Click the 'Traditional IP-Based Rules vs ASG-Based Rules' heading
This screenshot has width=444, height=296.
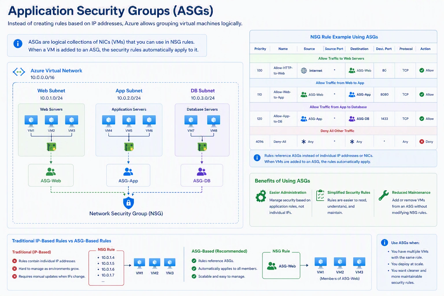(62, 241)
